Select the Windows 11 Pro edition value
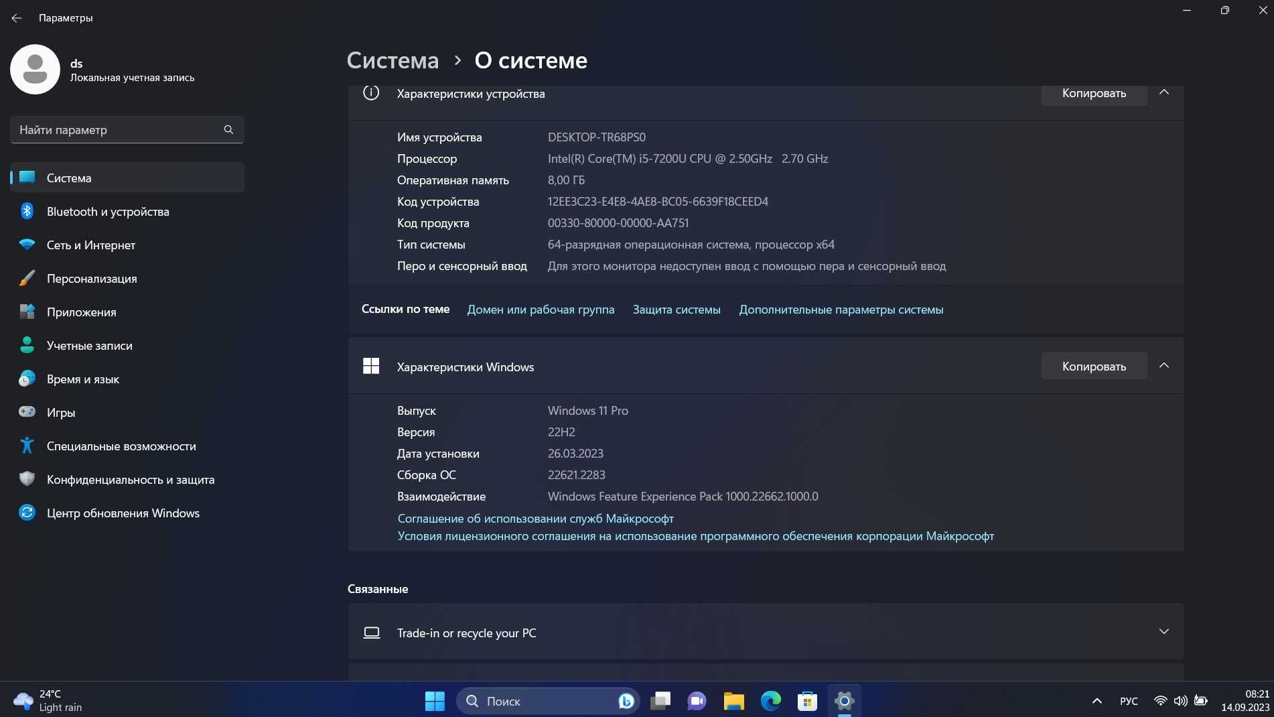 [x=587, y=411]
